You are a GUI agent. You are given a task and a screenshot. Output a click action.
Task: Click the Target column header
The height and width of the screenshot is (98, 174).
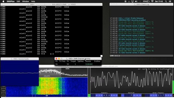click(73, 61)
